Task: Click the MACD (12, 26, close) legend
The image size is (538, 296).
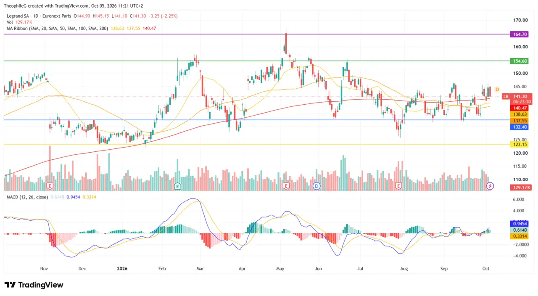Action: (26, 197)
